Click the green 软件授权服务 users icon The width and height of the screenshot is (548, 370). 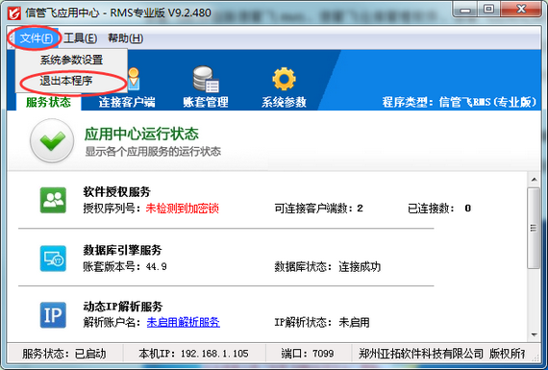point(53,200)
